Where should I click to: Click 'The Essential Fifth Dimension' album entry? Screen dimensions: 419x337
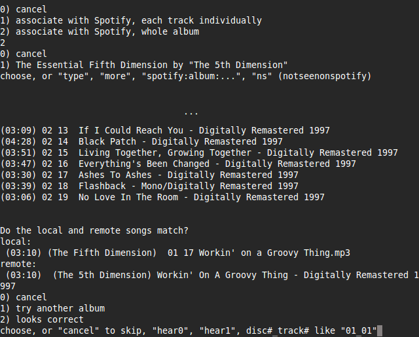click(x=144, y=65)
